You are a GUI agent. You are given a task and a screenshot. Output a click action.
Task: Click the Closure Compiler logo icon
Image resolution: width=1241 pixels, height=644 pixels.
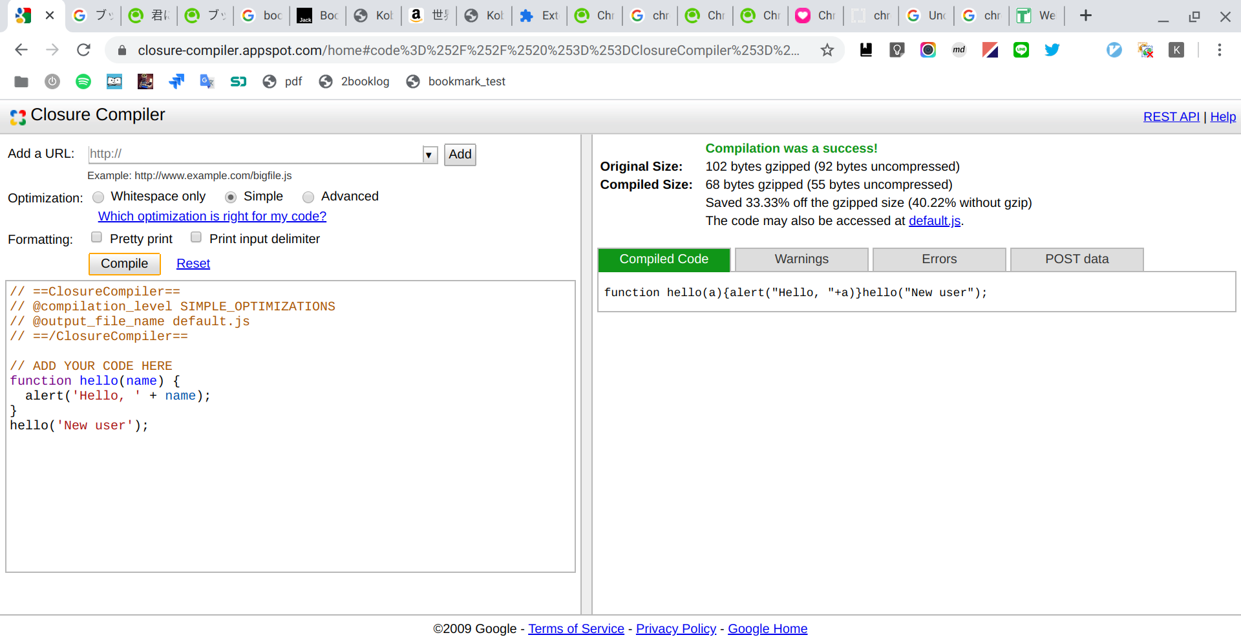click(x=18, y=117)
